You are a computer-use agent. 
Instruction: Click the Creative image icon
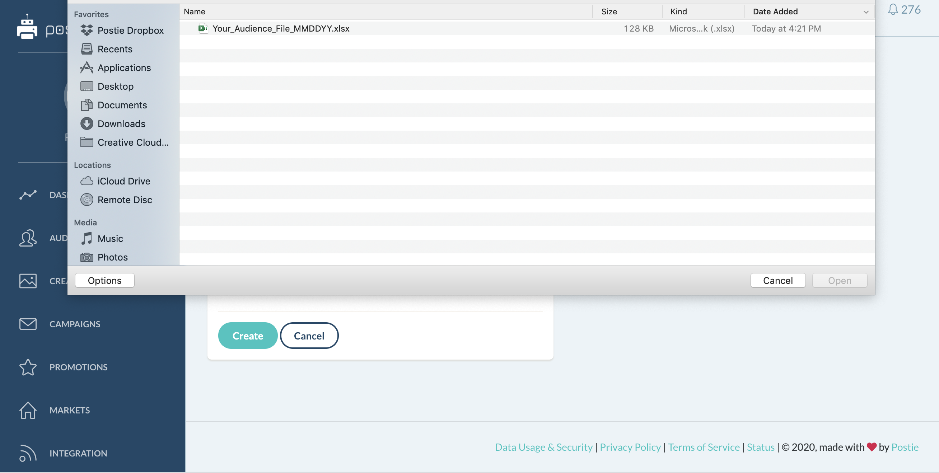28,281
